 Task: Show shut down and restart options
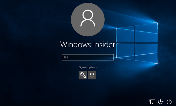(169, 101)
